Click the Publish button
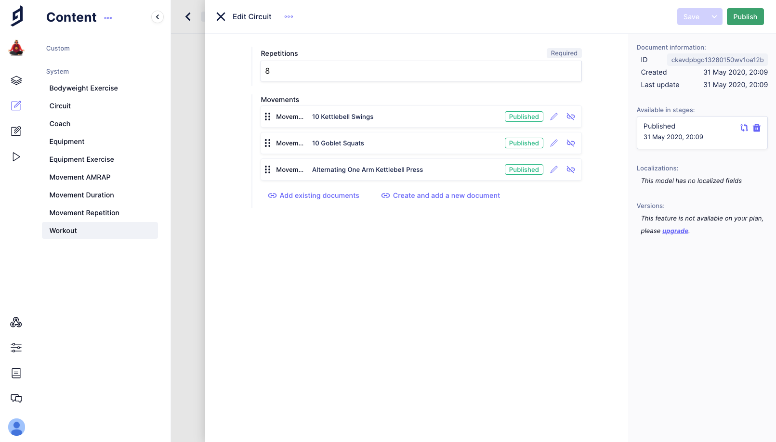 [745, 17]
